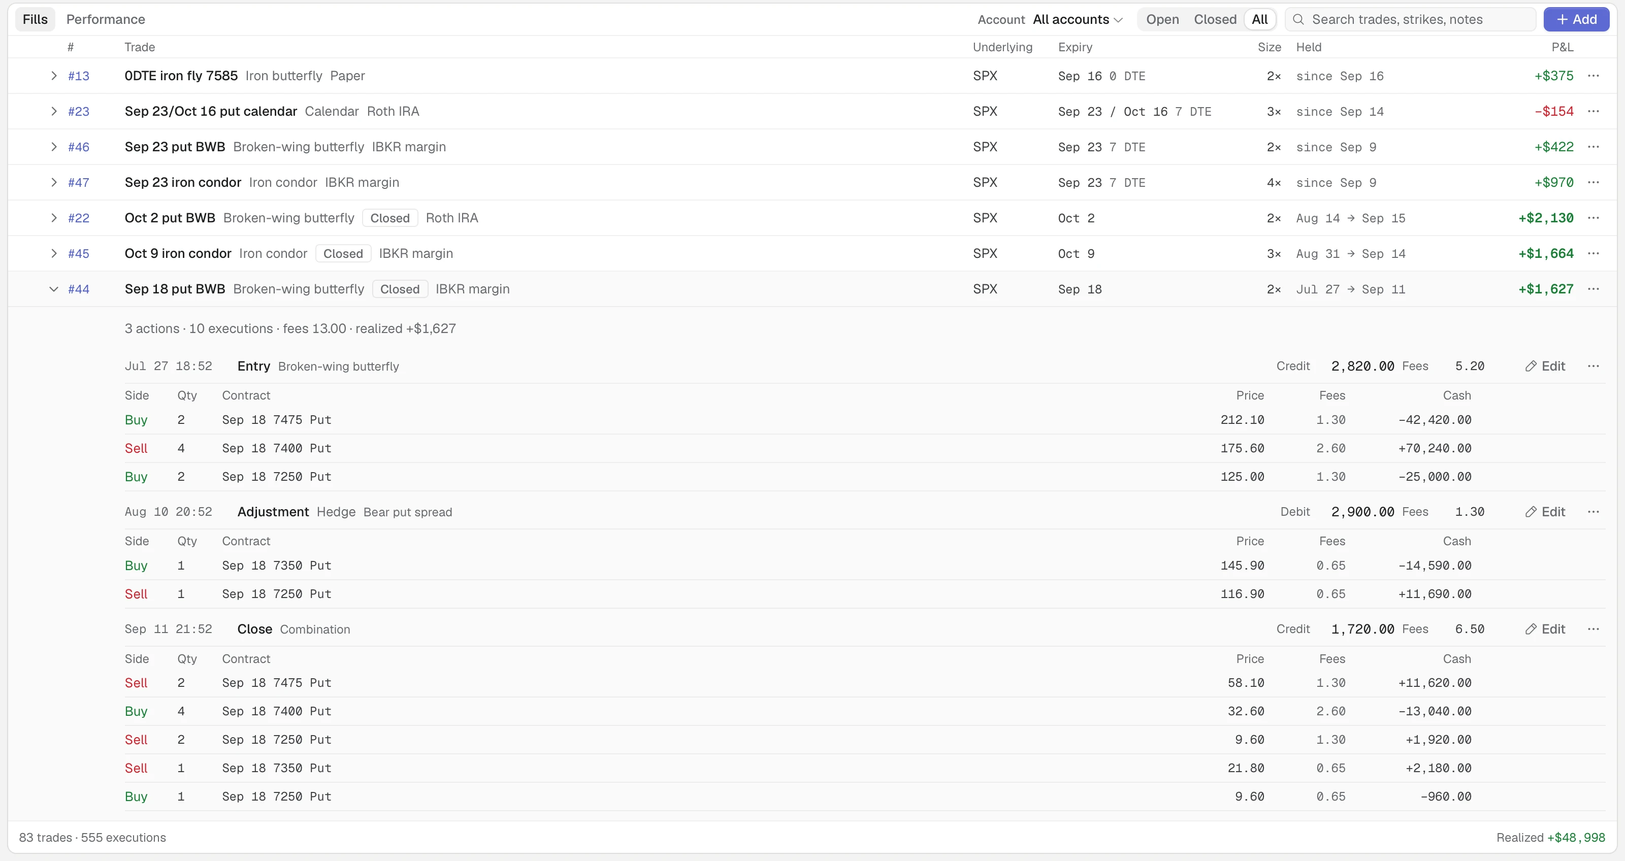Expand trade #46 Sep 23 put BWB
The image size is (1625, 861).
54,146
